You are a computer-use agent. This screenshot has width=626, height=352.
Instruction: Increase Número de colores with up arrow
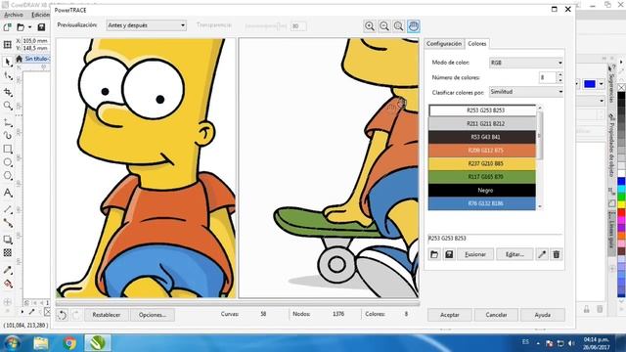[x=560, y=74]
